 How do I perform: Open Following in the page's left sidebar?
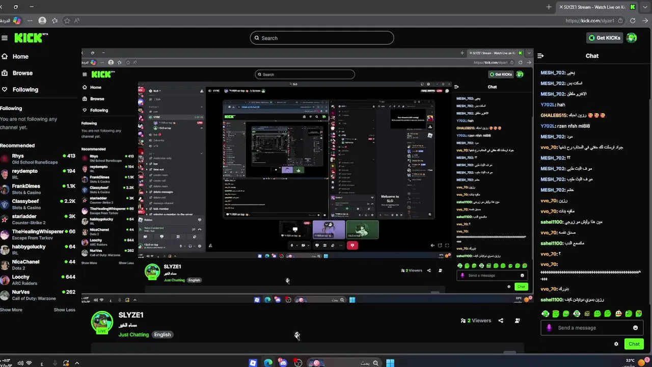tap(25, 89)
